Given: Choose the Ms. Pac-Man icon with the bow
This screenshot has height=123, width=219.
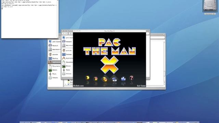Looking at the screenshot, I should coord(96,79).
